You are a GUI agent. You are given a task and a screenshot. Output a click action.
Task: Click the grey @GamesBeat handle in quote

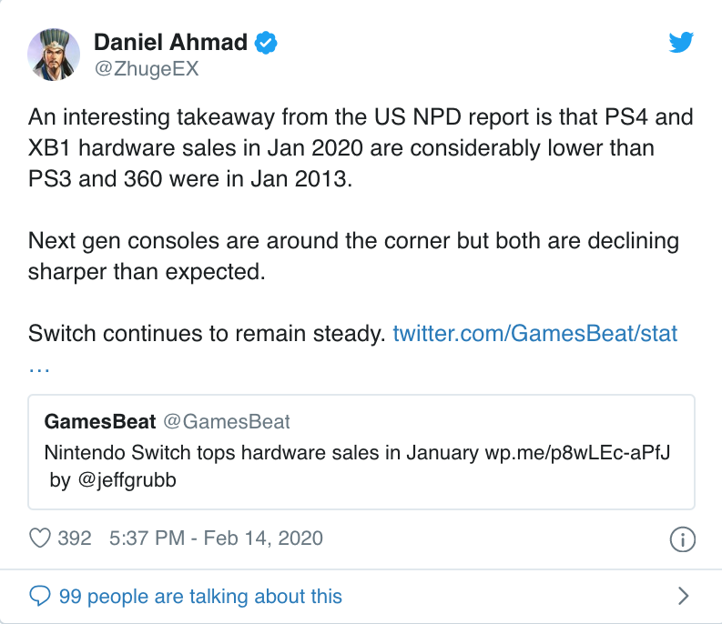pos(226,421)
